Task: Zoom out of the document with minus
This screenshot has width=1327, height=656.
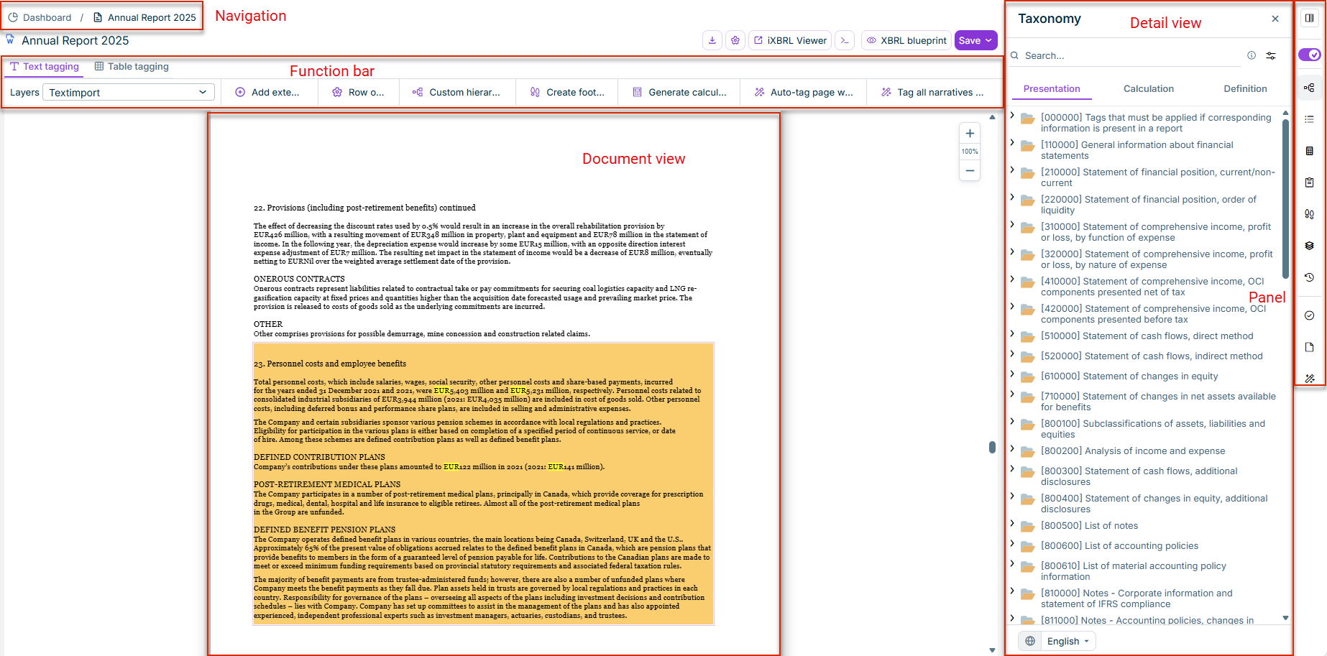Action: [x=970, y=170]
